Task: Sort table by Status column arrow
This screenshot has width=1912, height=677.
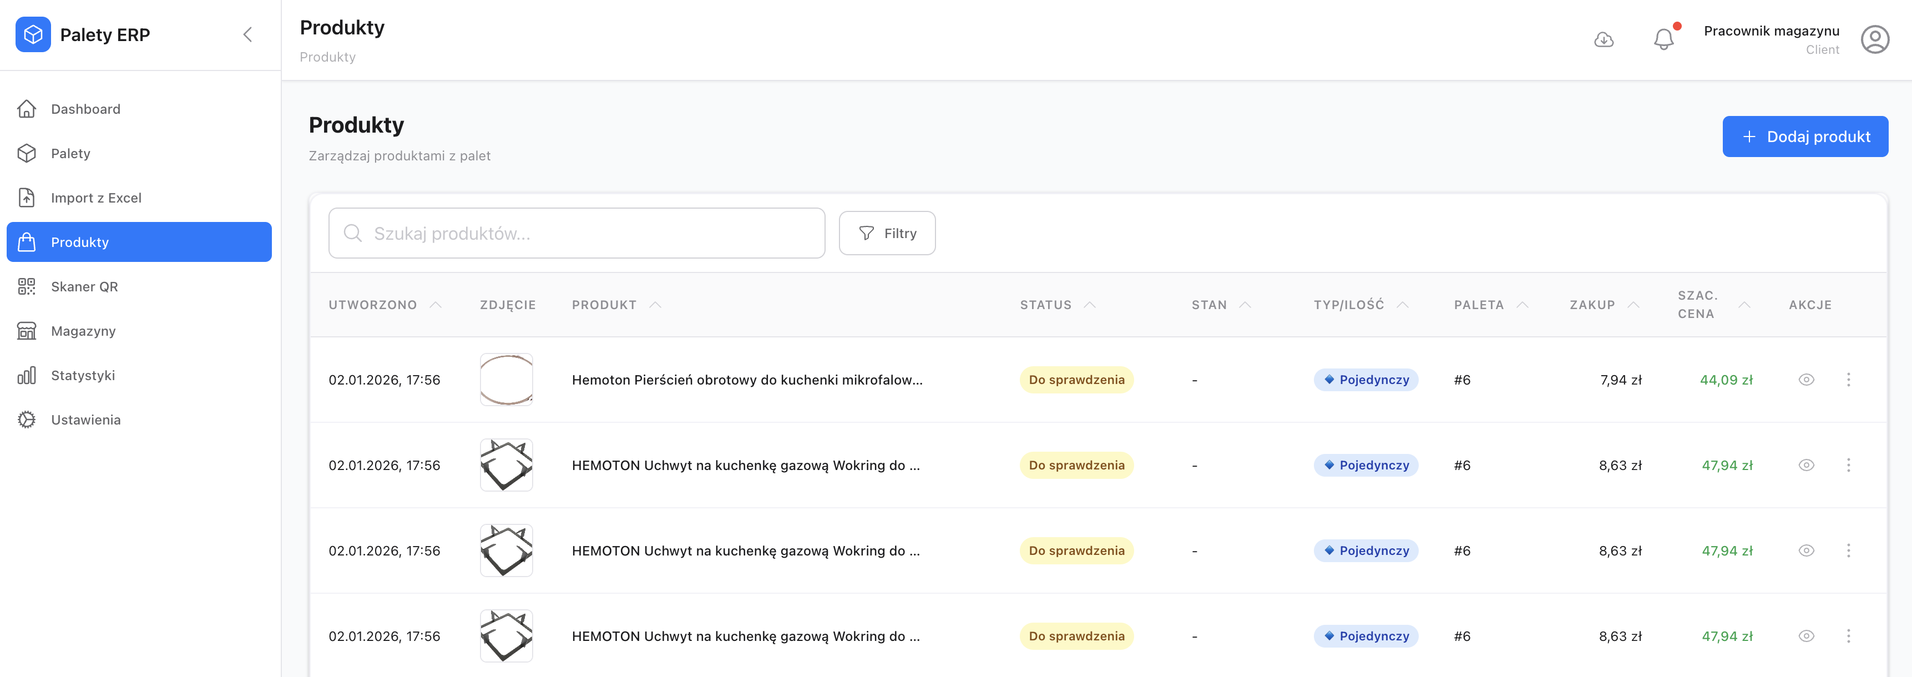Action: 1089,305
